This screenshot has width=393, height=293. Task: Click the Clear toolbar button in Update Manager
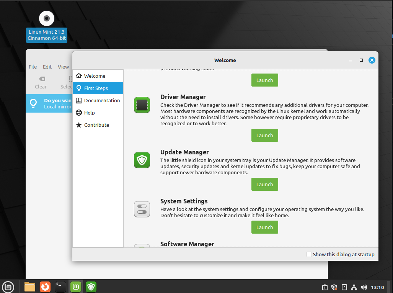pos(41,83)
